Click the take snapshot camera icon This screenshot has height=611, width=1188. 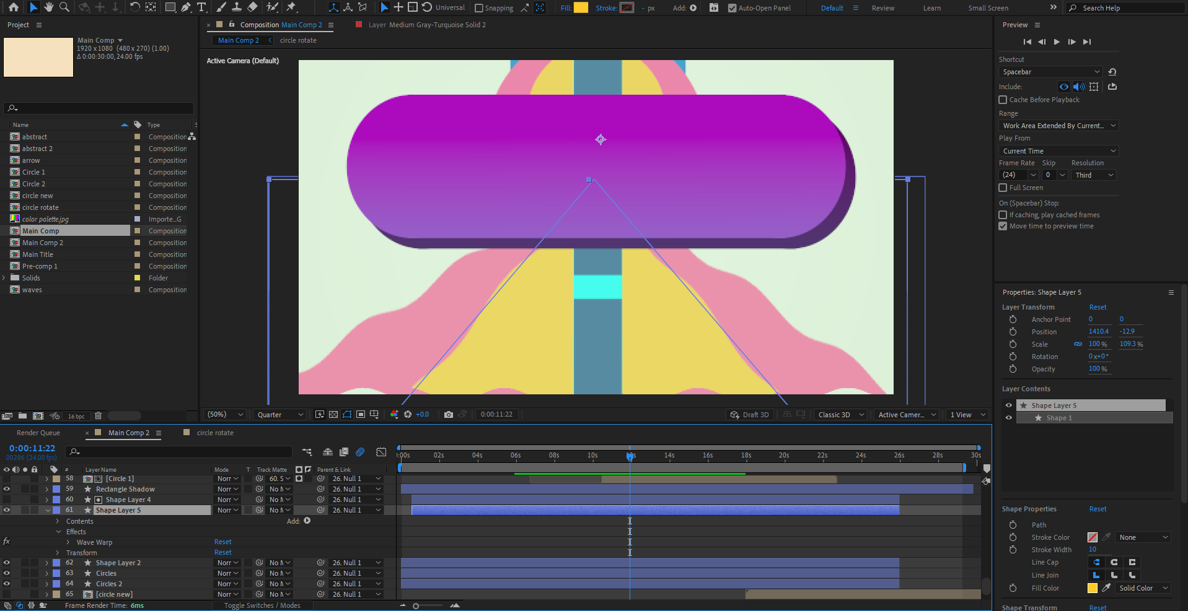click(x=449, y=415)
